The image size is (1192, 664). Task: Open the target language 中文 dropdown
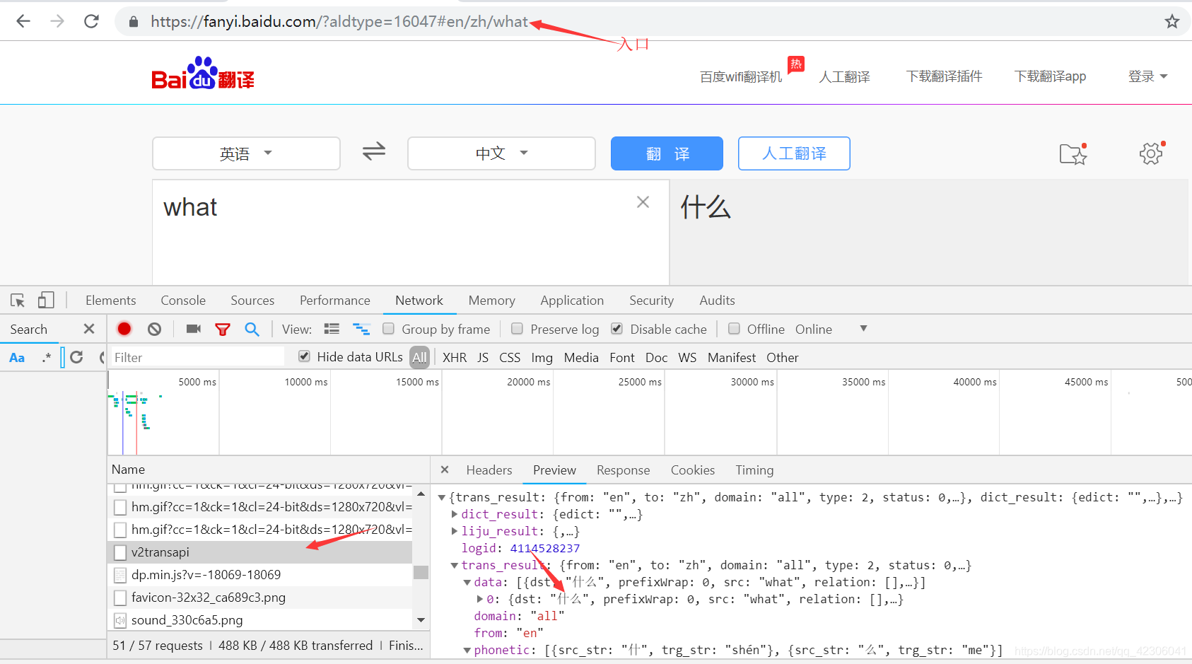[501, 153]
